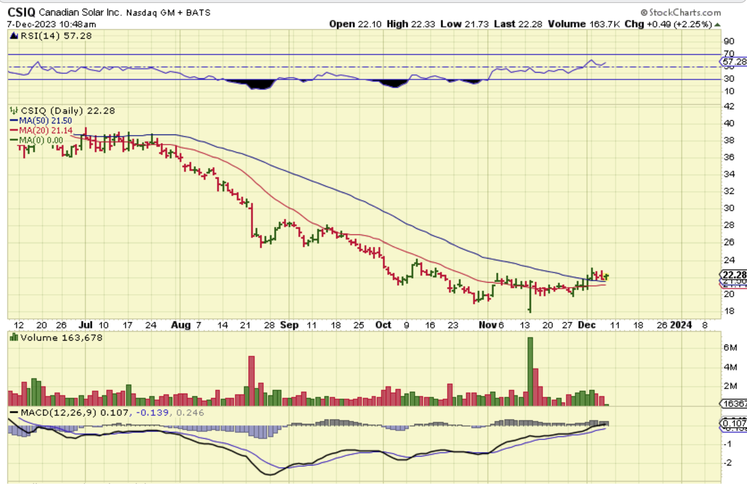Screen dimensions: 747x484
Task: Click the Volume panel bar-chart icon
Action: [x=14, y=338]
